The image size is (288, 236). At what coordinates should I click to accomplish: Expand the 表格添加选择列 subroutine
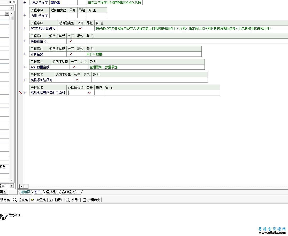[x=25, y=80]
